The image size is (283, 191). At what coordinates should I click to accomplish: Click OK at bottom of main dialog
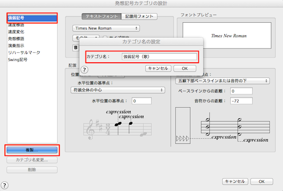click(x=262, y=182)
